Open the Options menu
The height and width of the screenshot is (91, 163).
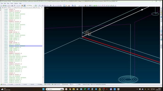[x=16, y=3]
